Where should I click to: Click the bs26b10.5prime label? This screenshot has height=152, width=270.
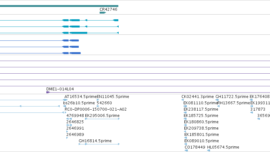click(x=79, y=103)
